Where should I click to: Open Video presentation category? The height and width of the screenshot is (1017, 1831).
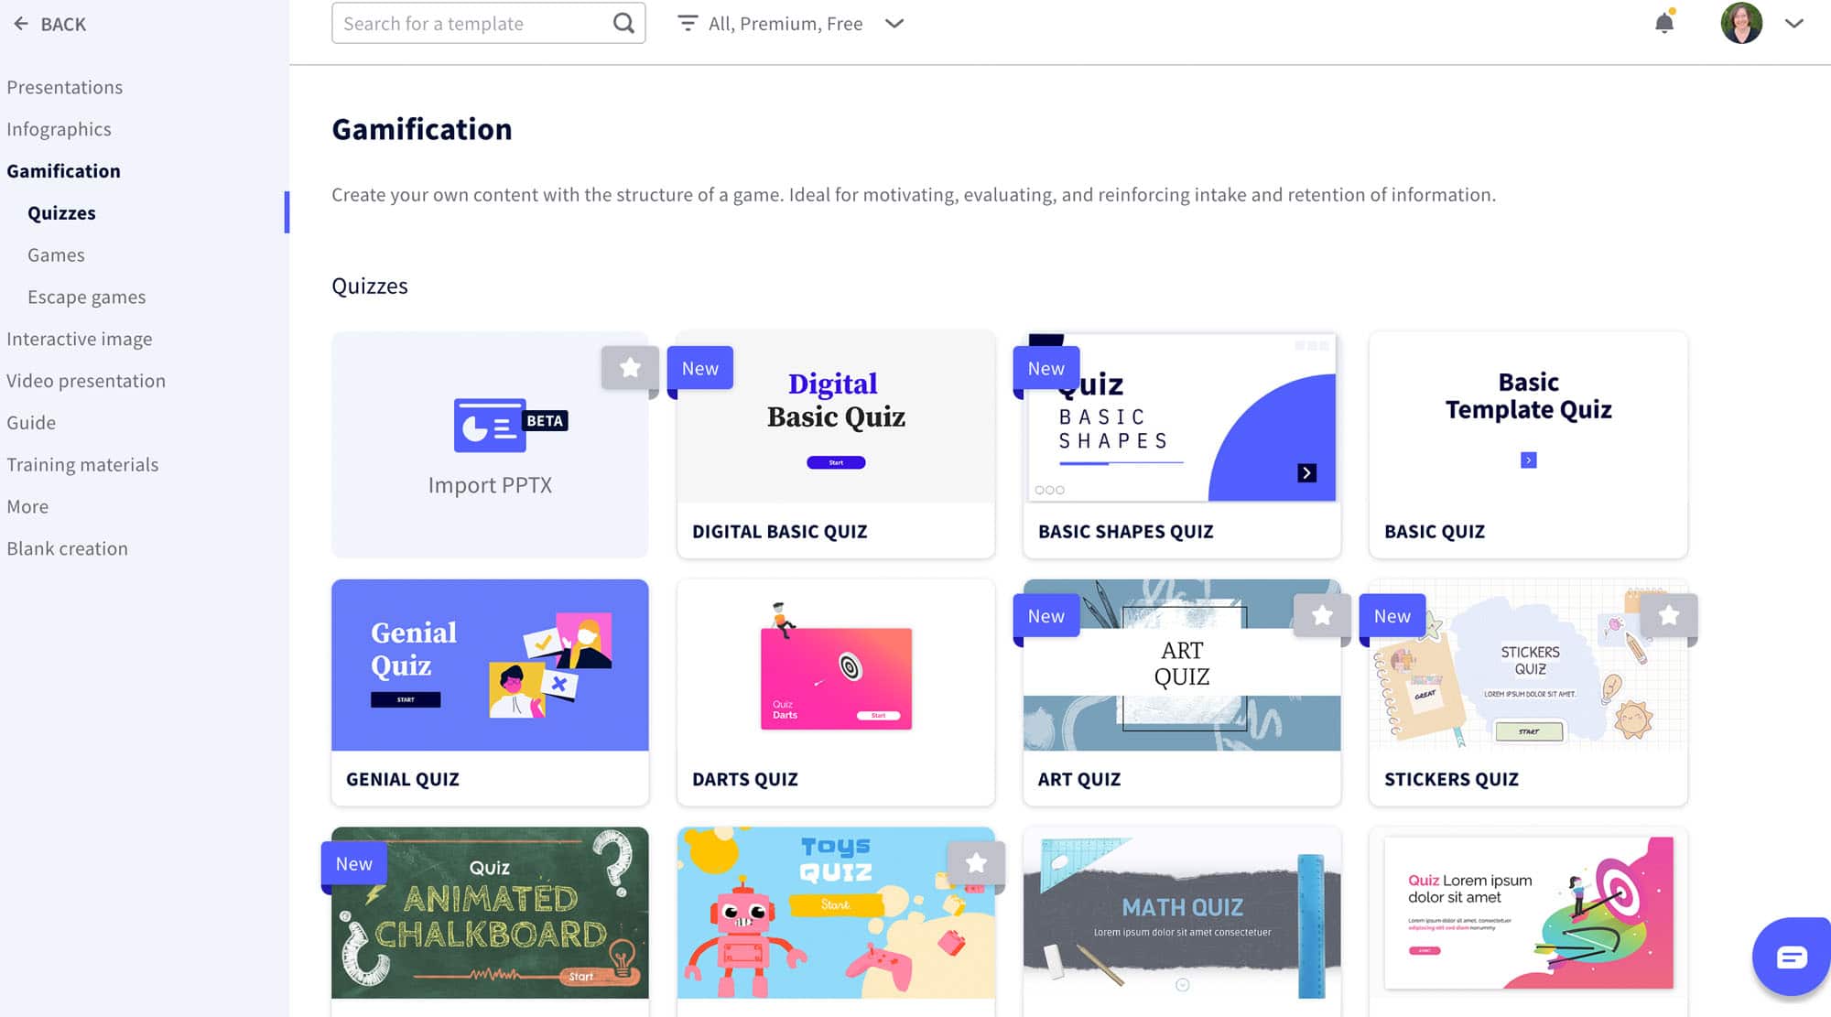coord(86,381)
